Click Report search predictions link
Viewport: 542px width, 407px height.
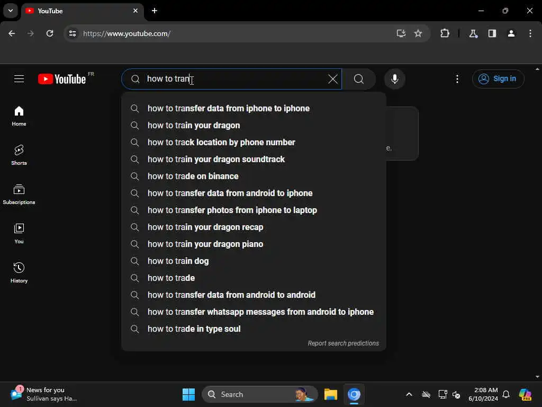click(x=343, y=343)
